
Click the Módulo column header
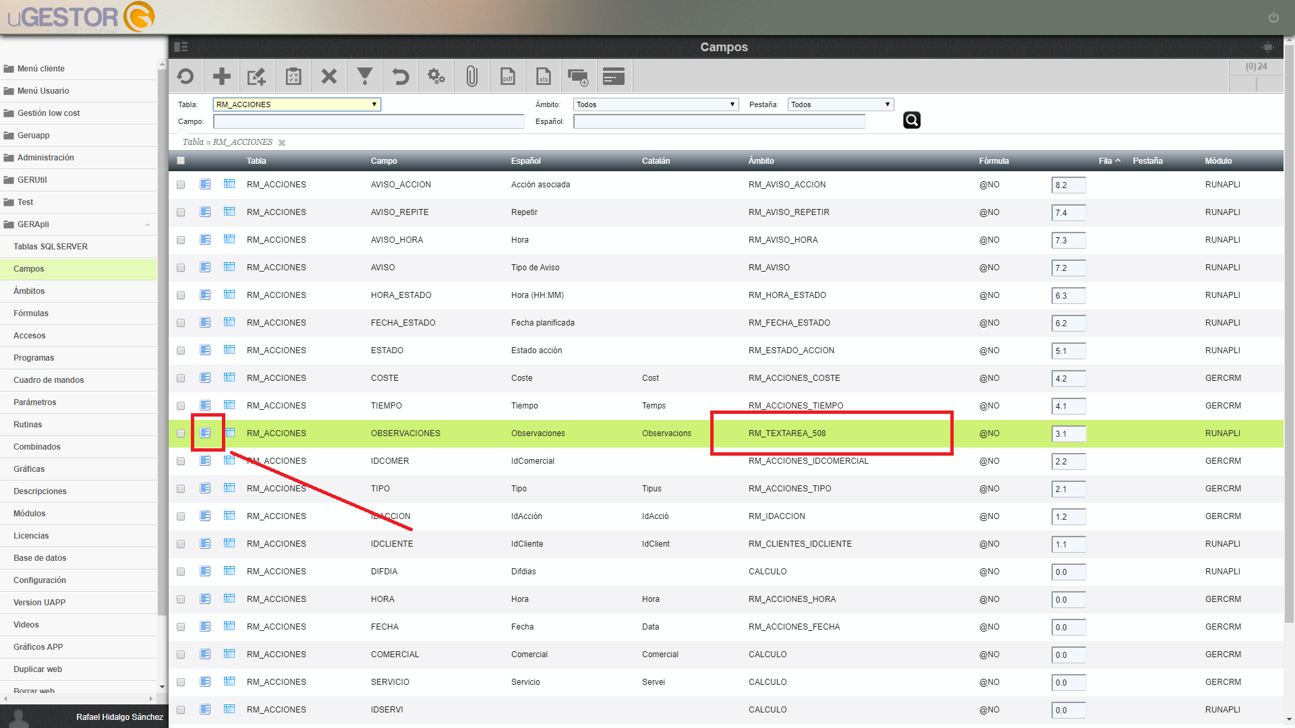pyautogui.click(x=1218, y=161)
